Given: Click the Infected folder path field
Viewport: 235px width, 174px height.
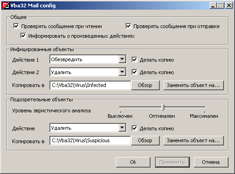Looking at the screenshot, I should click(90, 85).
